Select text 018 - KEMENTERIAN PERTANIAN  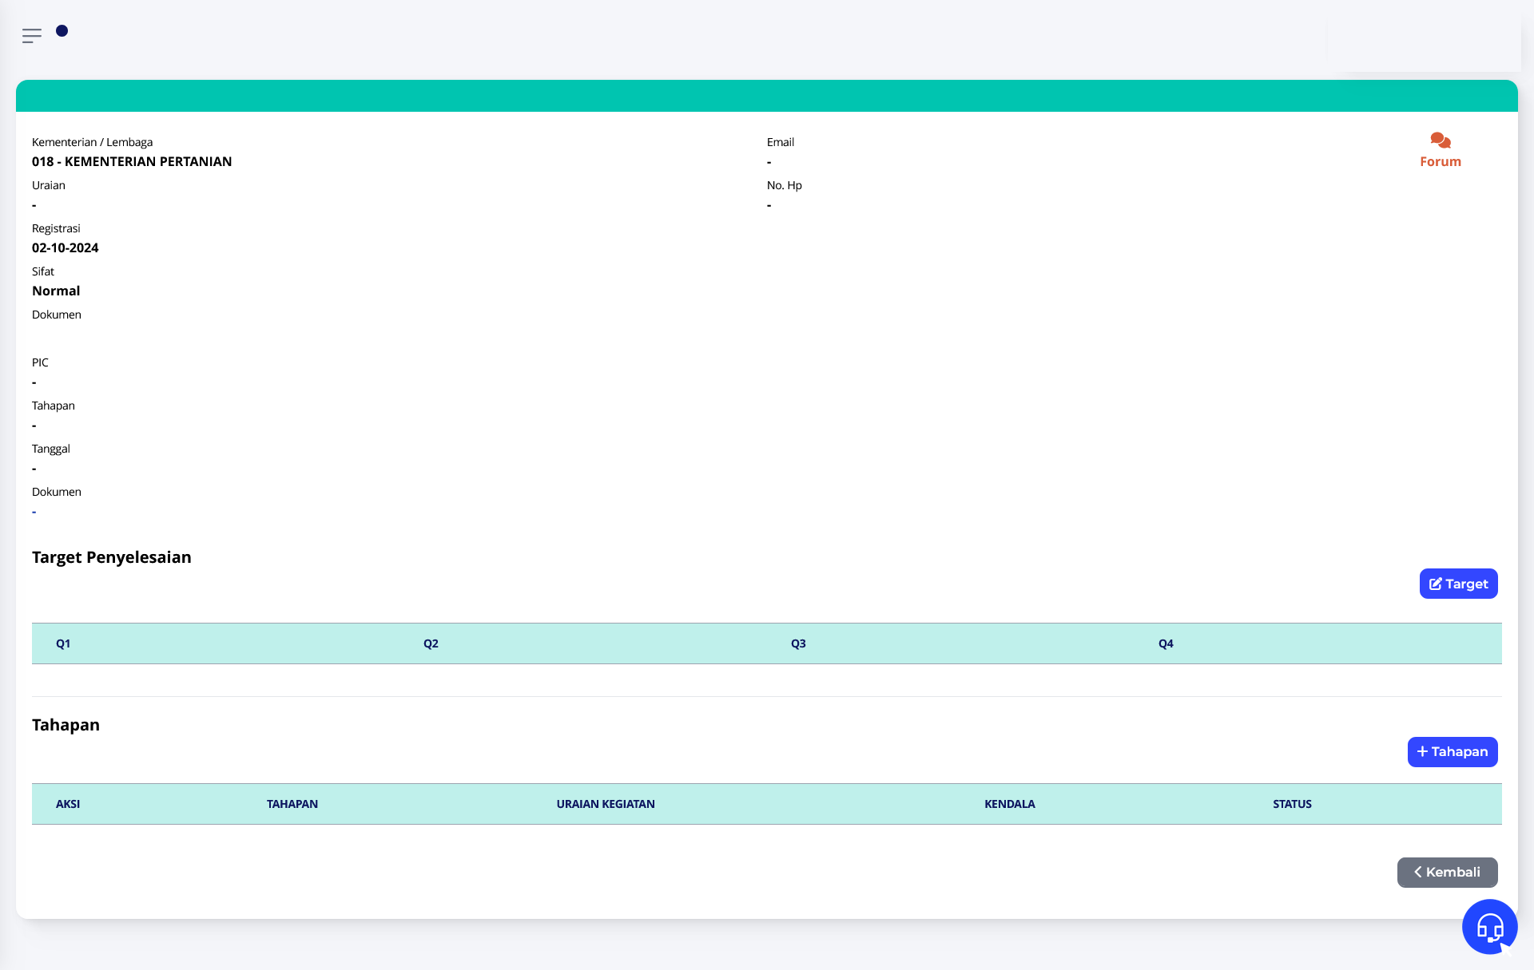(132, 161)
